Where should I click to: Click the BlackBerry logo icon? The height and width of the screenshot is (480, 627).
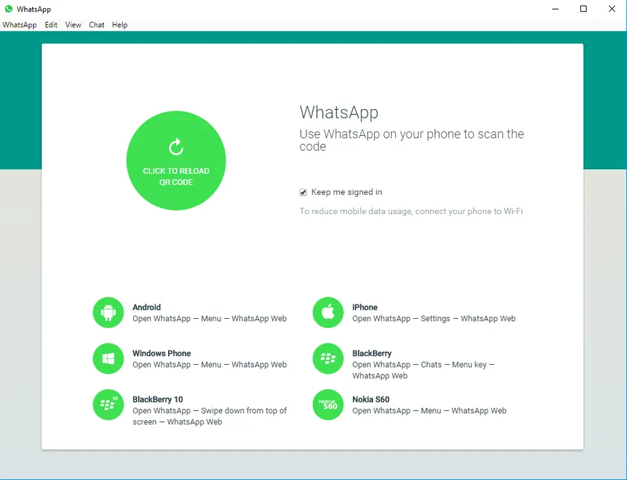tap(328, 359)
